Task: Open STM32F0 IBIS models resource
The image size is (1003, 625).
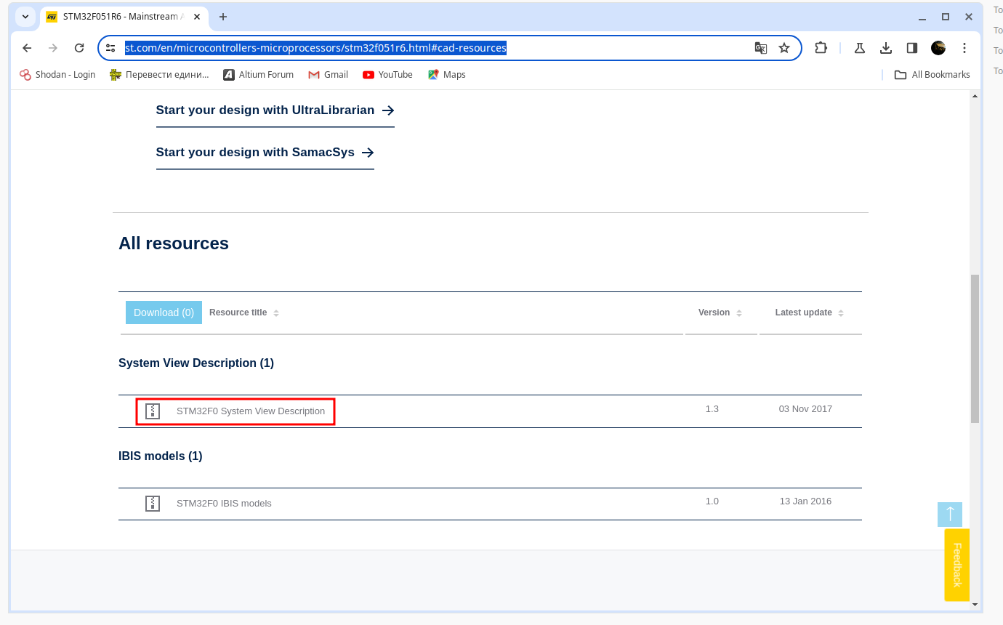Action: coord(224,504)
